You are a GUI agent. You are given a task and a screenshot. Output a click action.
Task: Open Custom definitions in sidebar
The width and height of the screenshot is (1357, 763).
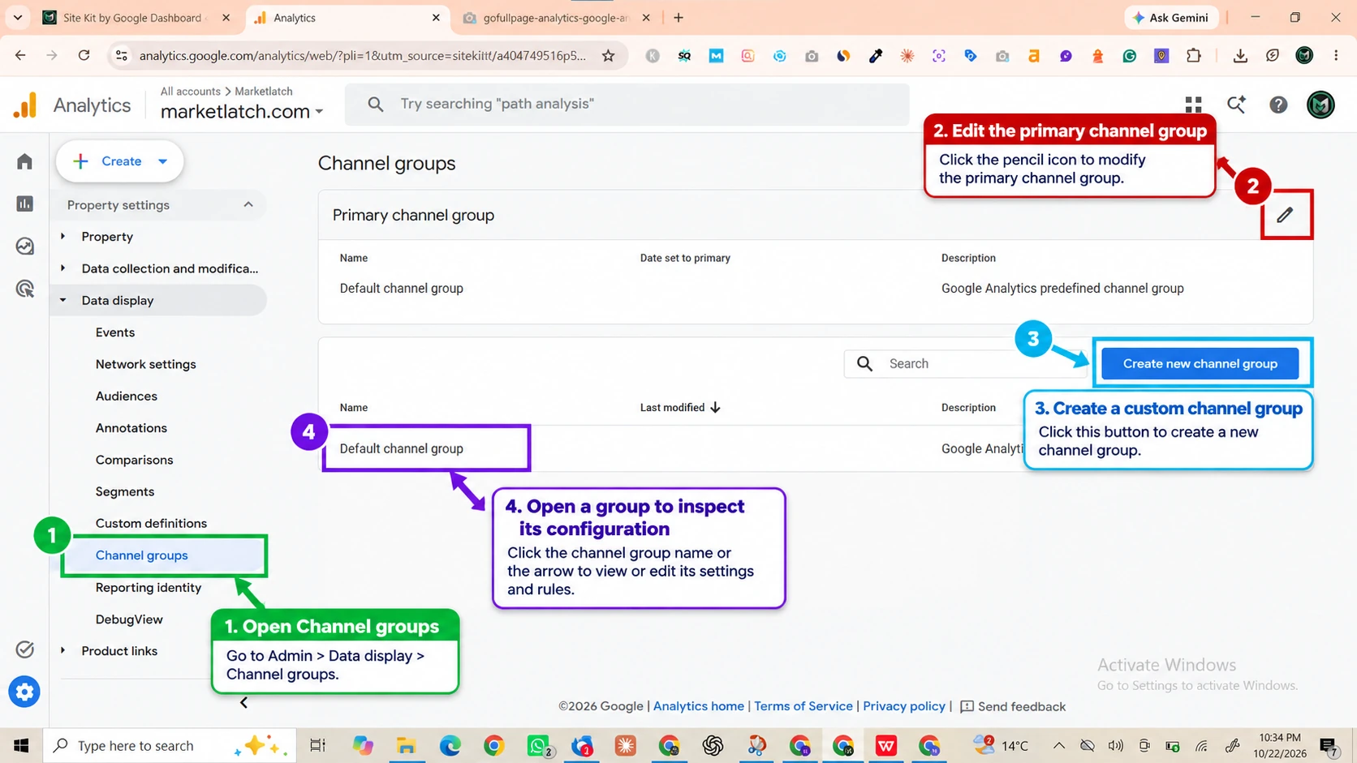[x=151, y=523]
